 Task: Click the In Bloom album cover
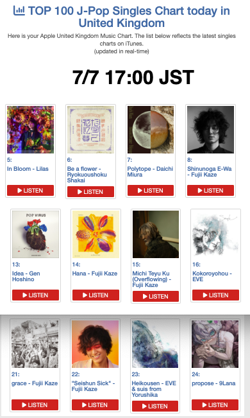30,130
